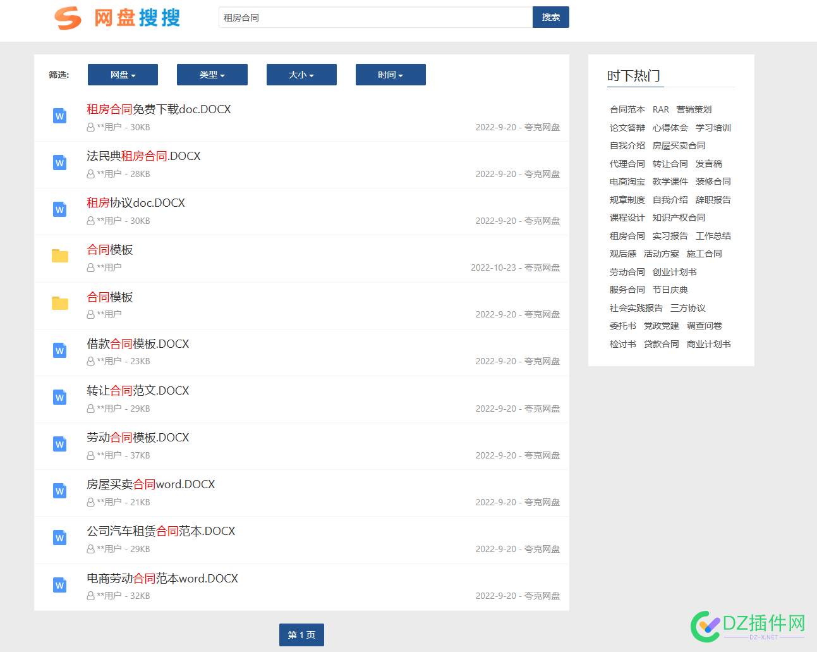The width and height of the screenshot is (817, 652).
Task: Click hot tag 心得体会
Action: tap(670, 128)
